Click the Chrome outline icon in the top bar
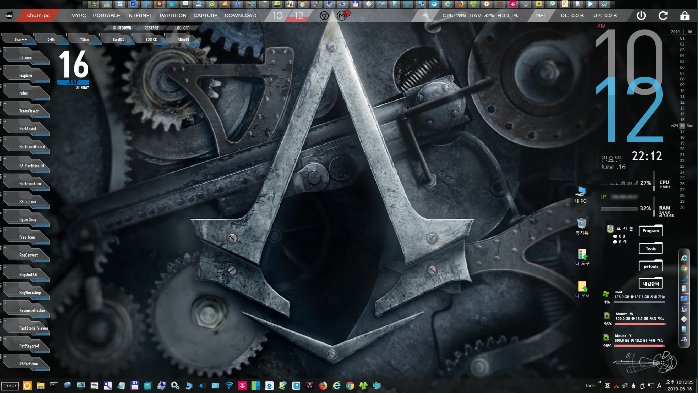The image size is (698, 393). 324,16
